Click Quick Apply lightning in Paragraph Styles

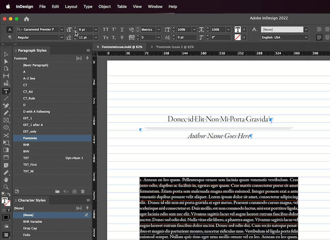[x=87, y=58]
